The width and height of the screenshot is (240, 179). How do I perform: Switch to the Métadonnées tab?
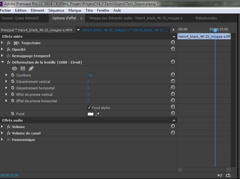(x=206, y=18)
